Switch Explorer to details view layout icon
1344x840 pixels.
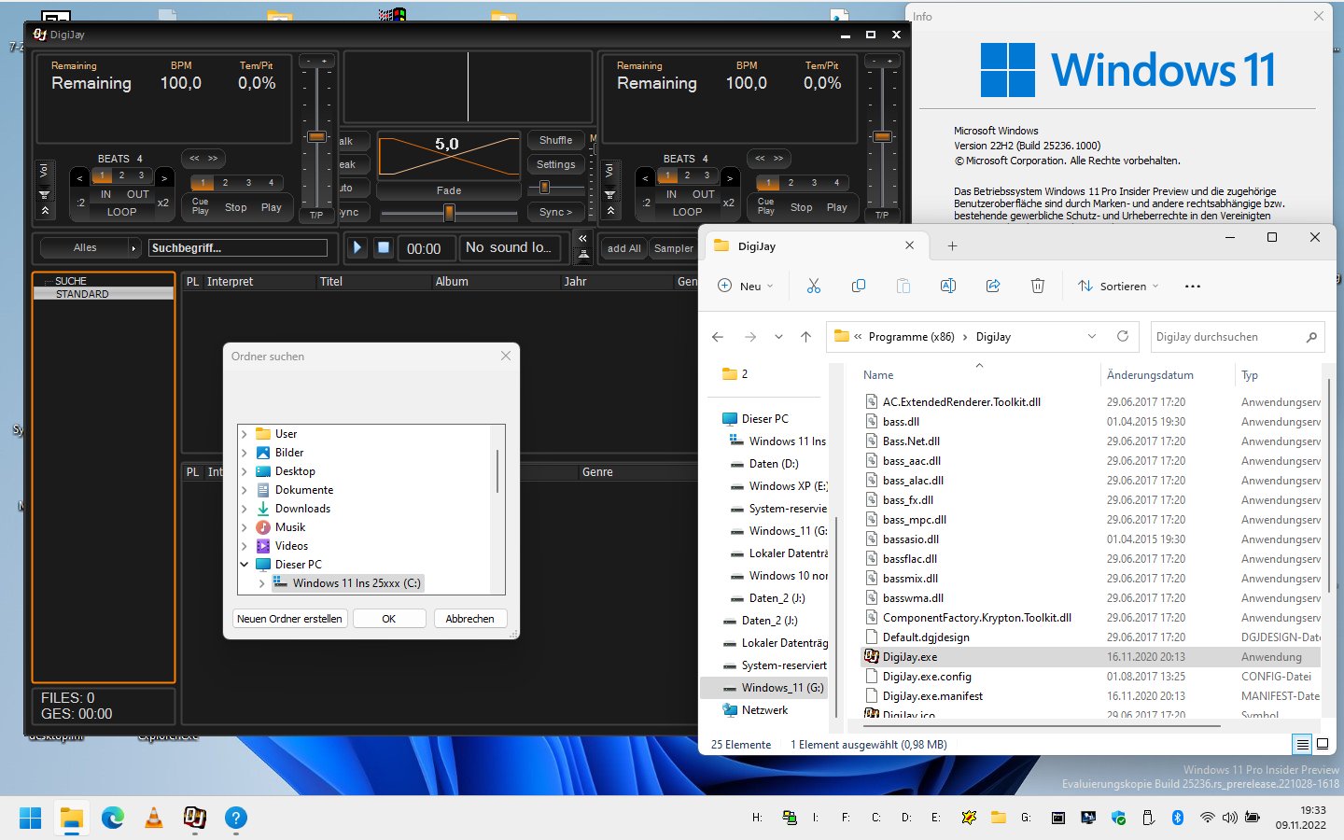tap(1302, 745)
